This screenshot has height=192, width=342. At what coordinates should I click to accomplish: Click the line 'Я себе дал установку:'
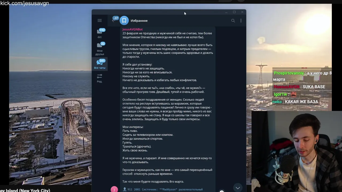137,65
